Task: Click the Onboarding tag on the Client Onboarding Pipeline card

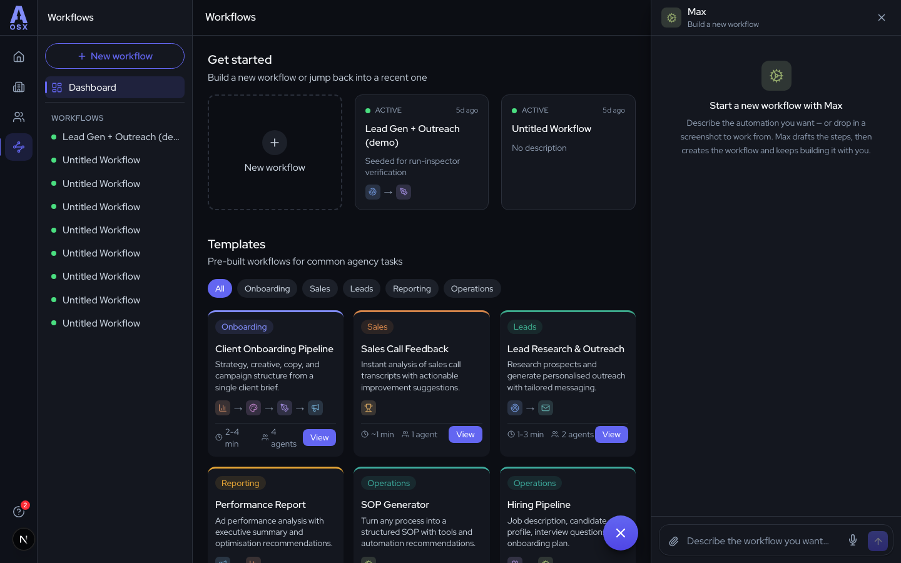Action: (x=244, y=327)
